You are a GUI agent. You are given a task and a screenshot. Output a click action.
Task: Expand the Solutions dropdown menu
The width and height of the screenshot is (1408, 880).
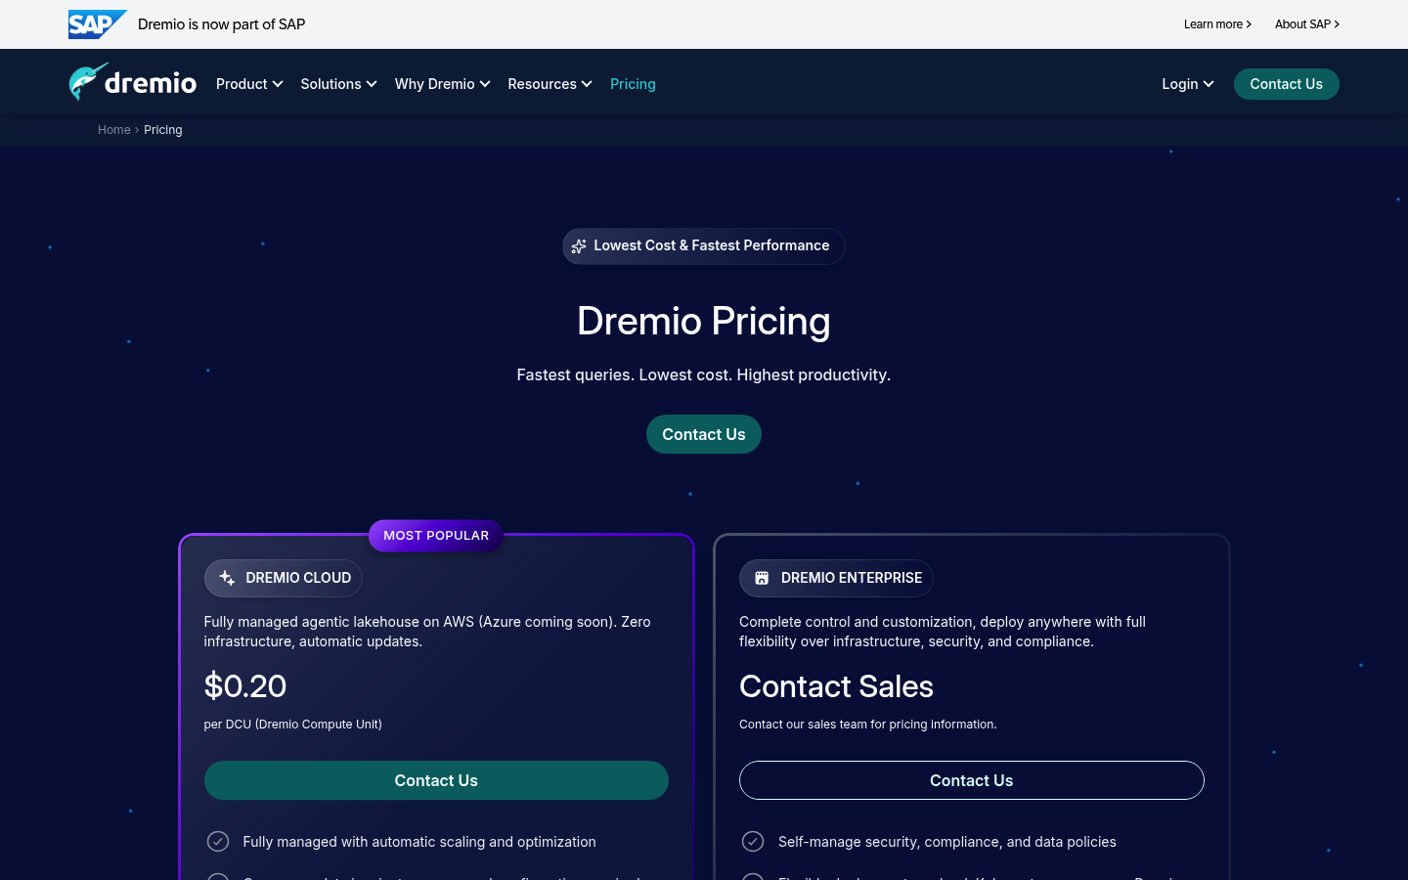[338, 84]
